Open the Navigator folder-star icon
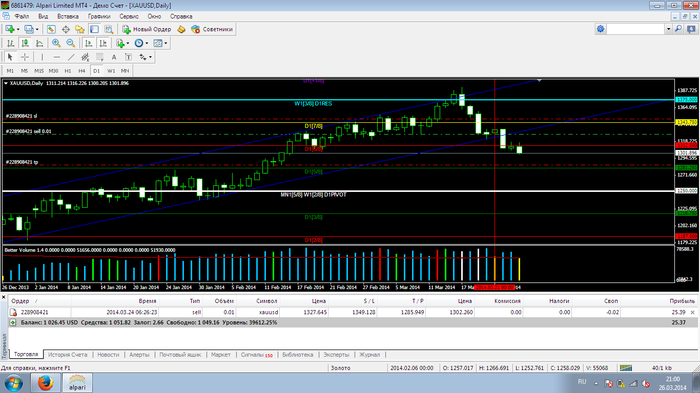The image size is (700, 393). tap(80, 29)
